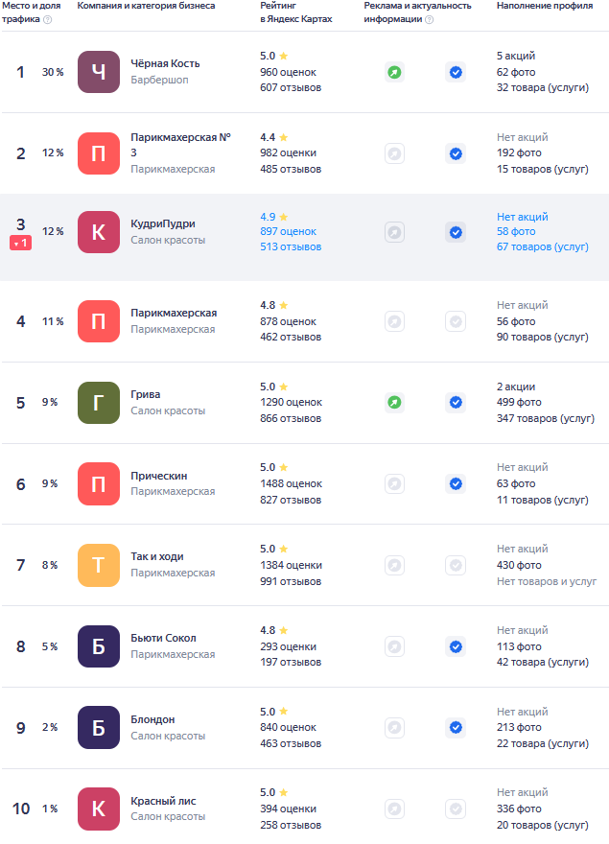Click gray advertising icon for Так и ходи
Image resolution: width=609 pixels, height=844 pixels.
pos(394,565)
